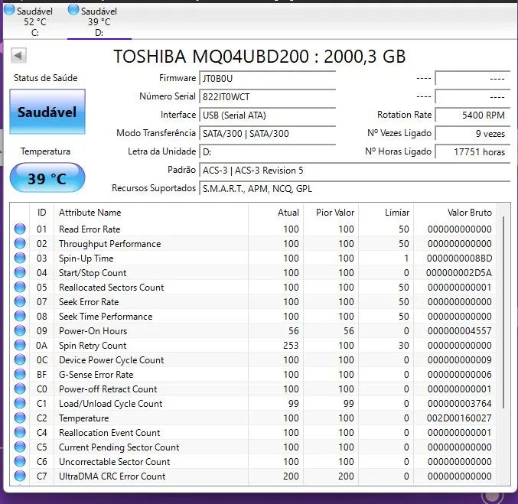Click the 39 °C temperature indicator

(x=47, y=178)
